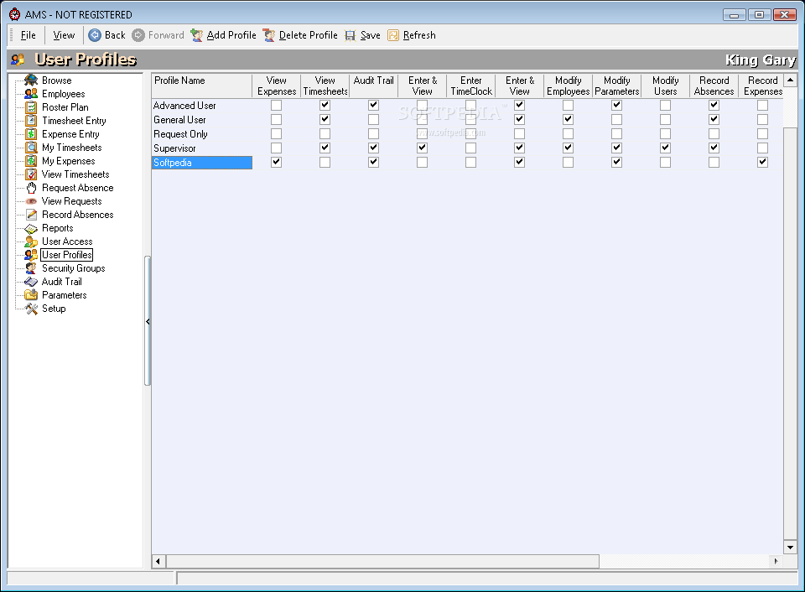Image resolution: width=805 pixels, height=592 pixels.
Task: Click the horizontal scrollbar right arrow
Action: click(776, 561)
